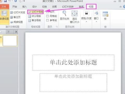
Task: Click the Save icon in quick access toolbar
Action: (x=5, y=1)
